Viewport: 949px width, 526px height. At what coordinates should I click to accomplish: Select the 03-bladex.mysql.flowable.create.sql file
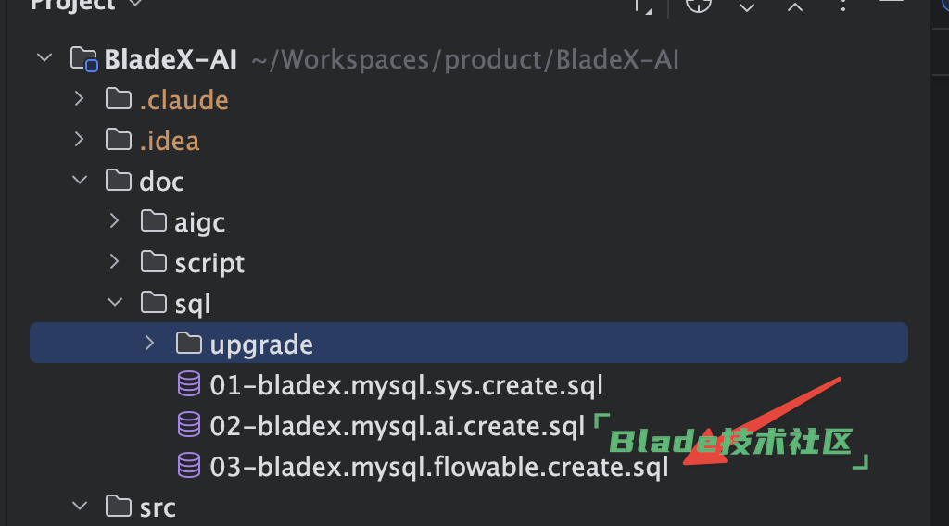click(x=439, y=467)
